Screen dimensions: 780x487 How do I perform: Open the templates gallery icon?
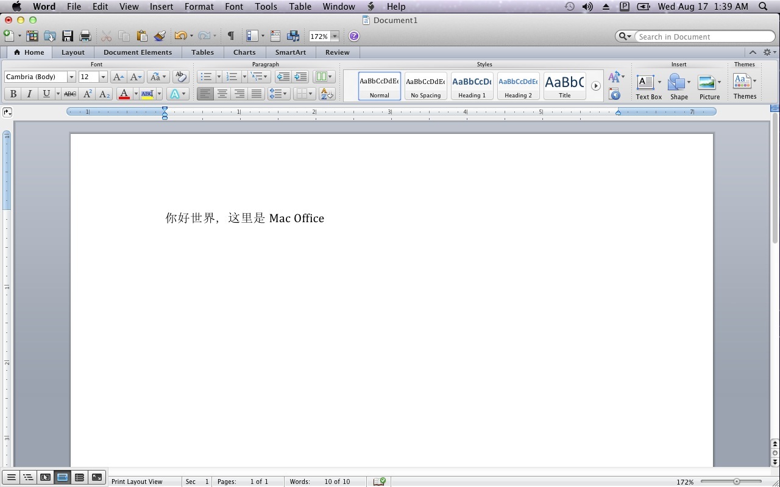coord(32,36)
